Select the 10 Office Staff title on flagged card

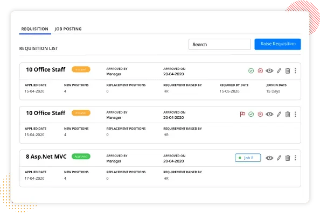tap(46, 113)
